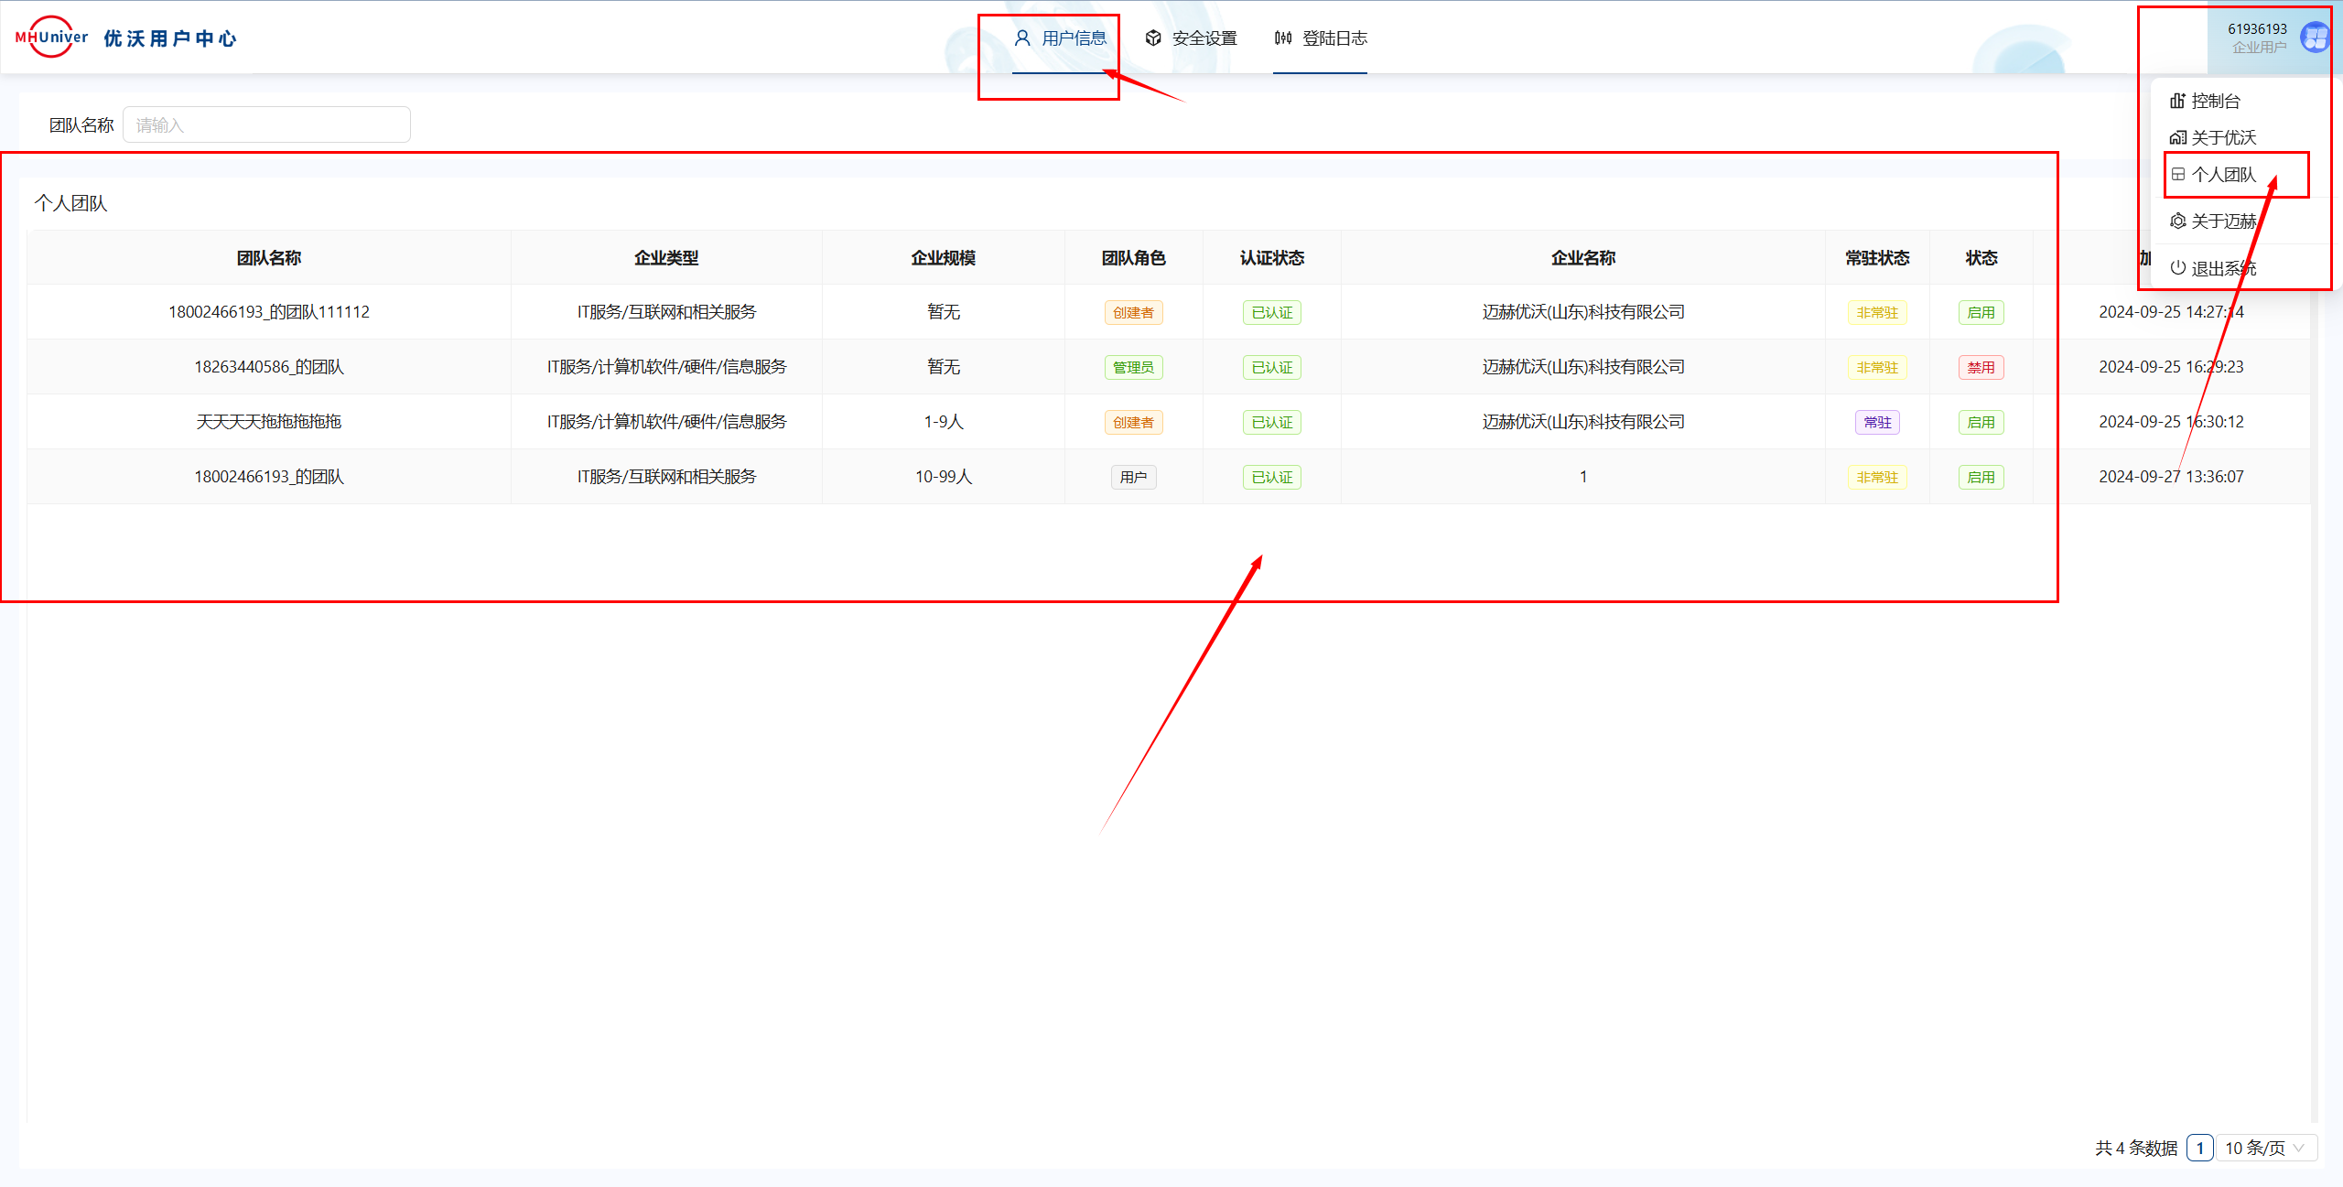Viewport: 2343px width, 1187px height.
Task: Expand the 10 条/页 page size dropdown
Action: [2265, 1148]
